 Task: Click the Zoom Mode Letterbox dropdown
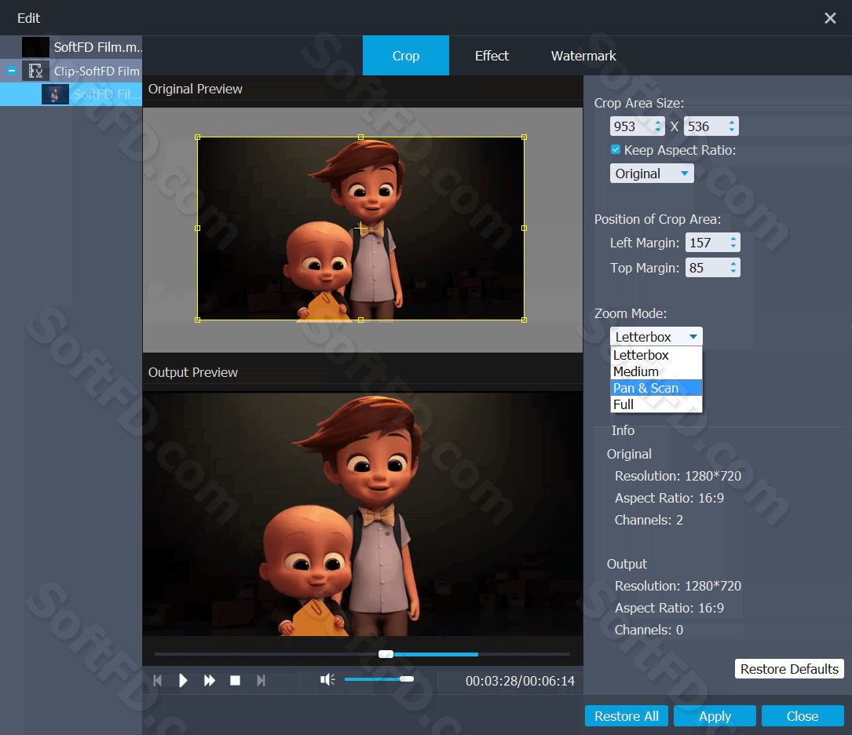[656, 337]
